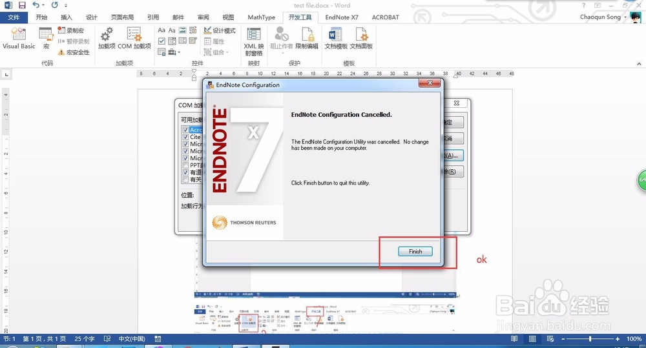Click Finish in EndNote Configuration dialog
Viewport: 646px width, 348px height.
[x=415, y=251]
